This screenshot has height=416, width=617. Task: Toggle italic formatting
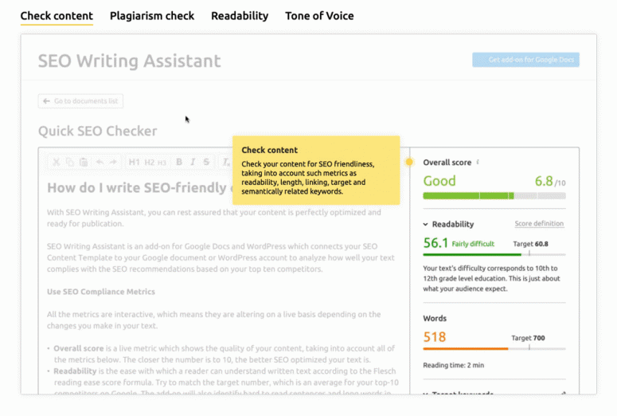pos(193,162)
